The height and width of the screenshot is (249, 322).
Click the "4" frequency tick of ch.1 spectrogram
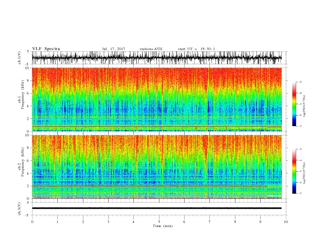point(28,106)
